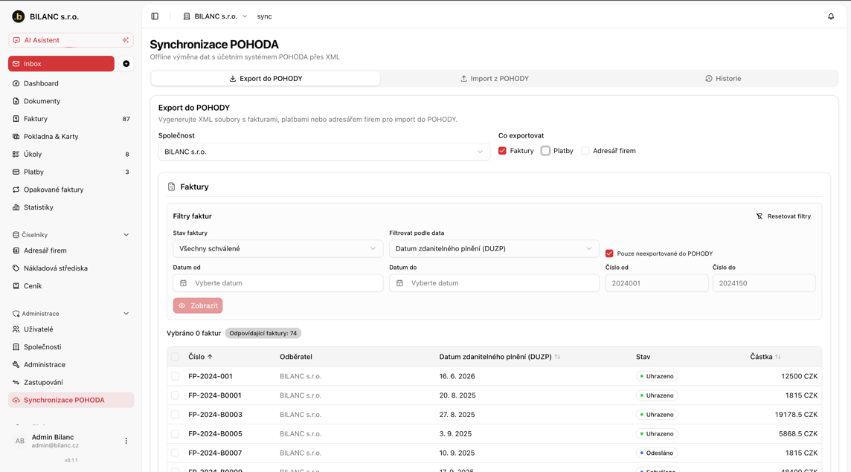The width and height of the screenshot is (851, 472).
Task: Check the Adresář firem export checkbox
Action: pyautogui.click(x=585, y=151)
